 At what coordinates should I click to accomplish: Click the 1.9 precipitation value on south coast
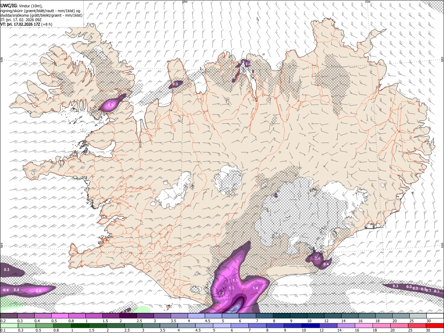221,294
